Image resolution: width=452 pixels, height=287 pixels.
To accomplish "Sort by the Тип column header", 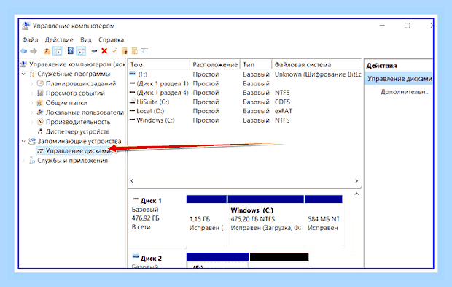I will (256, 64).
